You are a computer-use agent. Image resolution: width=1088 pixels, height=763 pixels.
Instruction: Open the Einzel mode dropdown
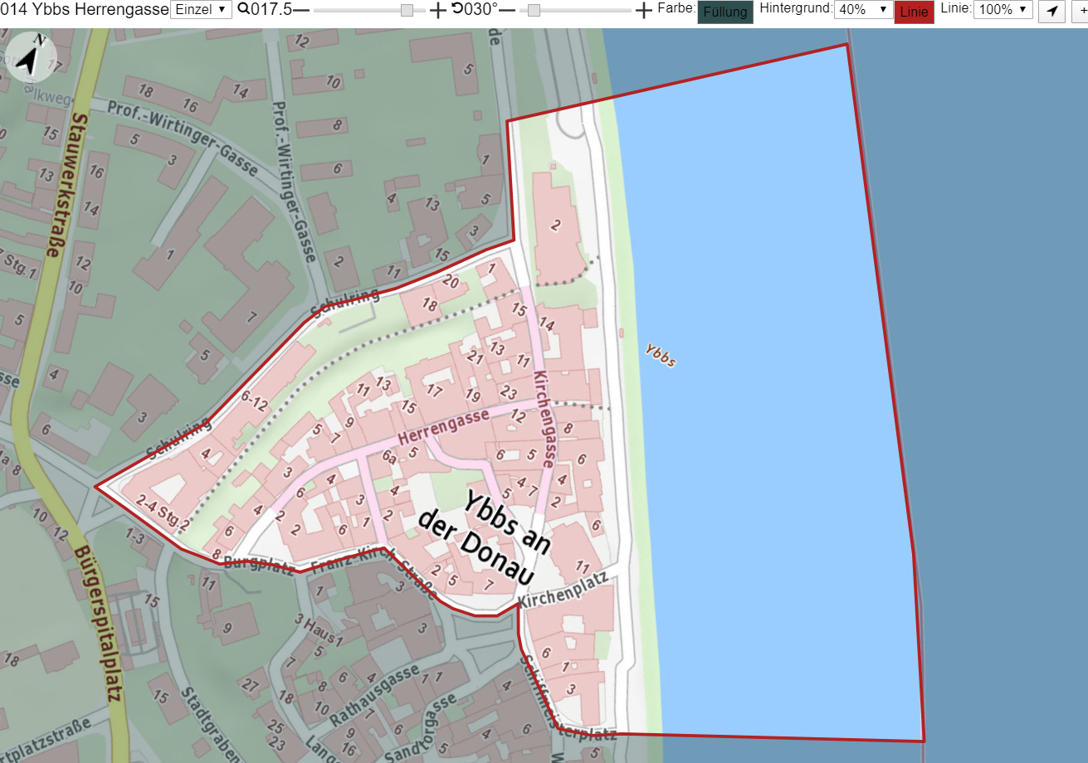[201, 9]
